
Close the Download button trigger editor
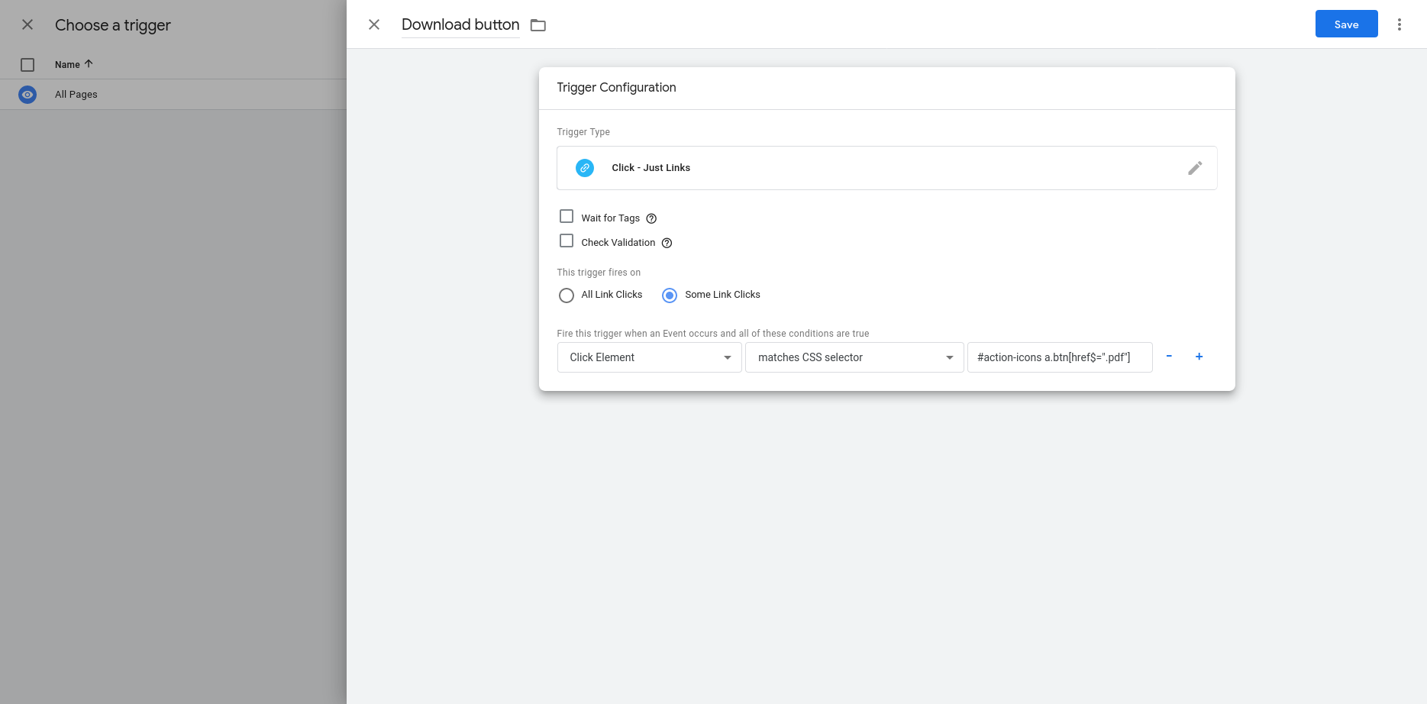[374, 24]
